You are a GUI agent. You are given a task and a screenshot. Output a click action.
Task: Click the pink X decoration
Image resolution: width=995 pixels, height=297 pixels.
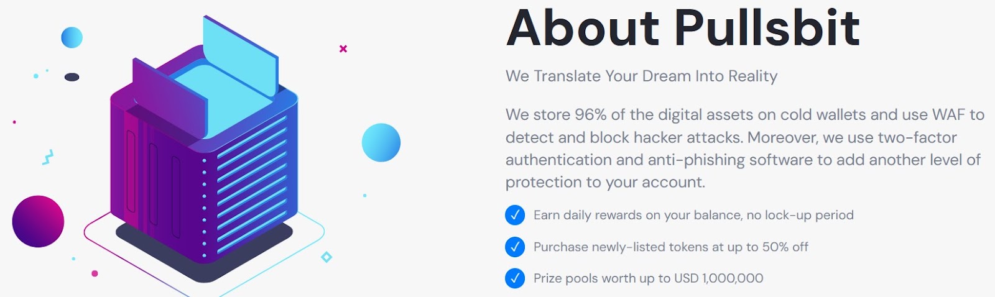point(343,48)
